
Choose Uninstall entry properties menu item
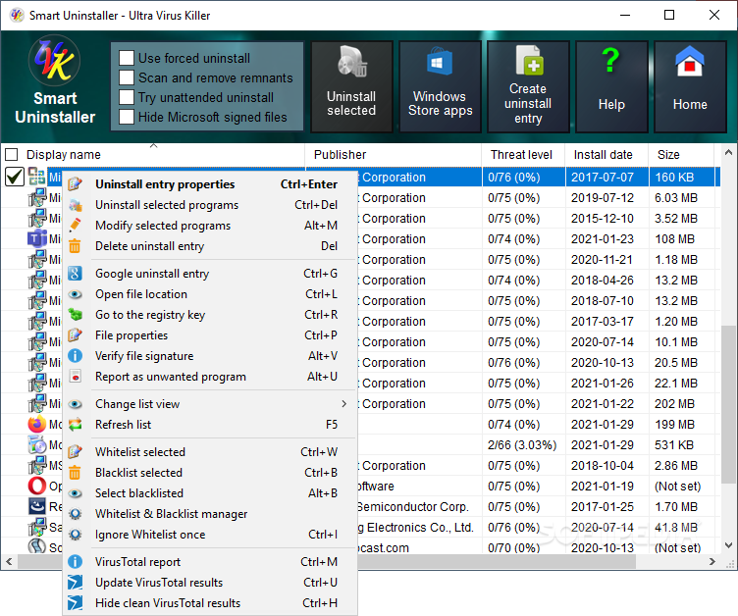point(210,184)
